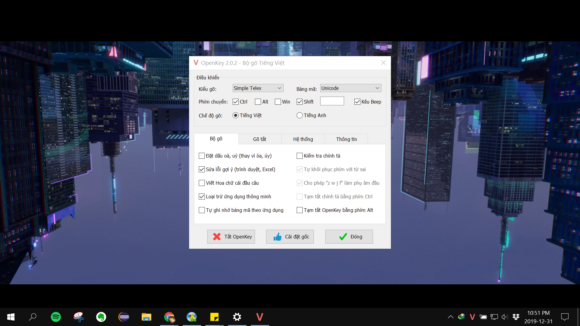Screen dimensions: 580x326
Task: Open Windows Settings via the gear icon
Action: pos(237,317)
